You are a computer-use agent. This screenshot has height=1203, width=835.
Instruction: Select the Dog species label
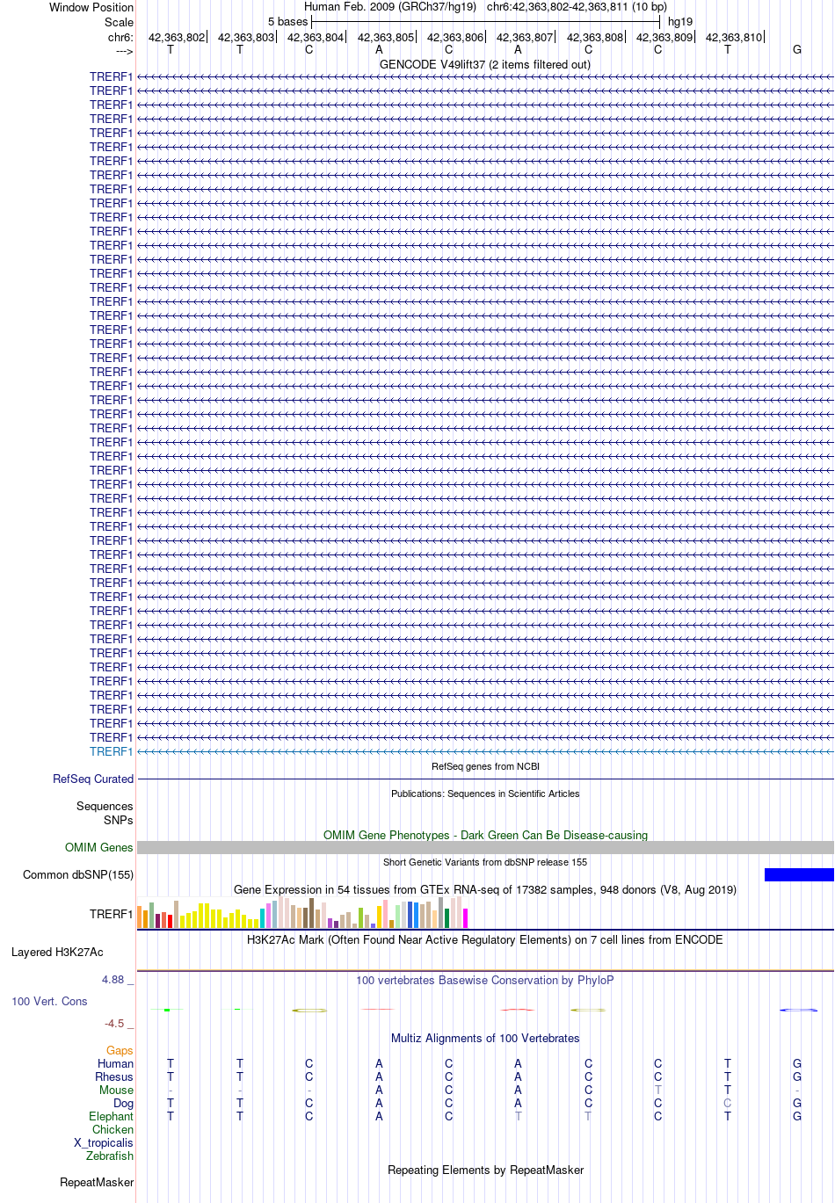coord(124,1103)
